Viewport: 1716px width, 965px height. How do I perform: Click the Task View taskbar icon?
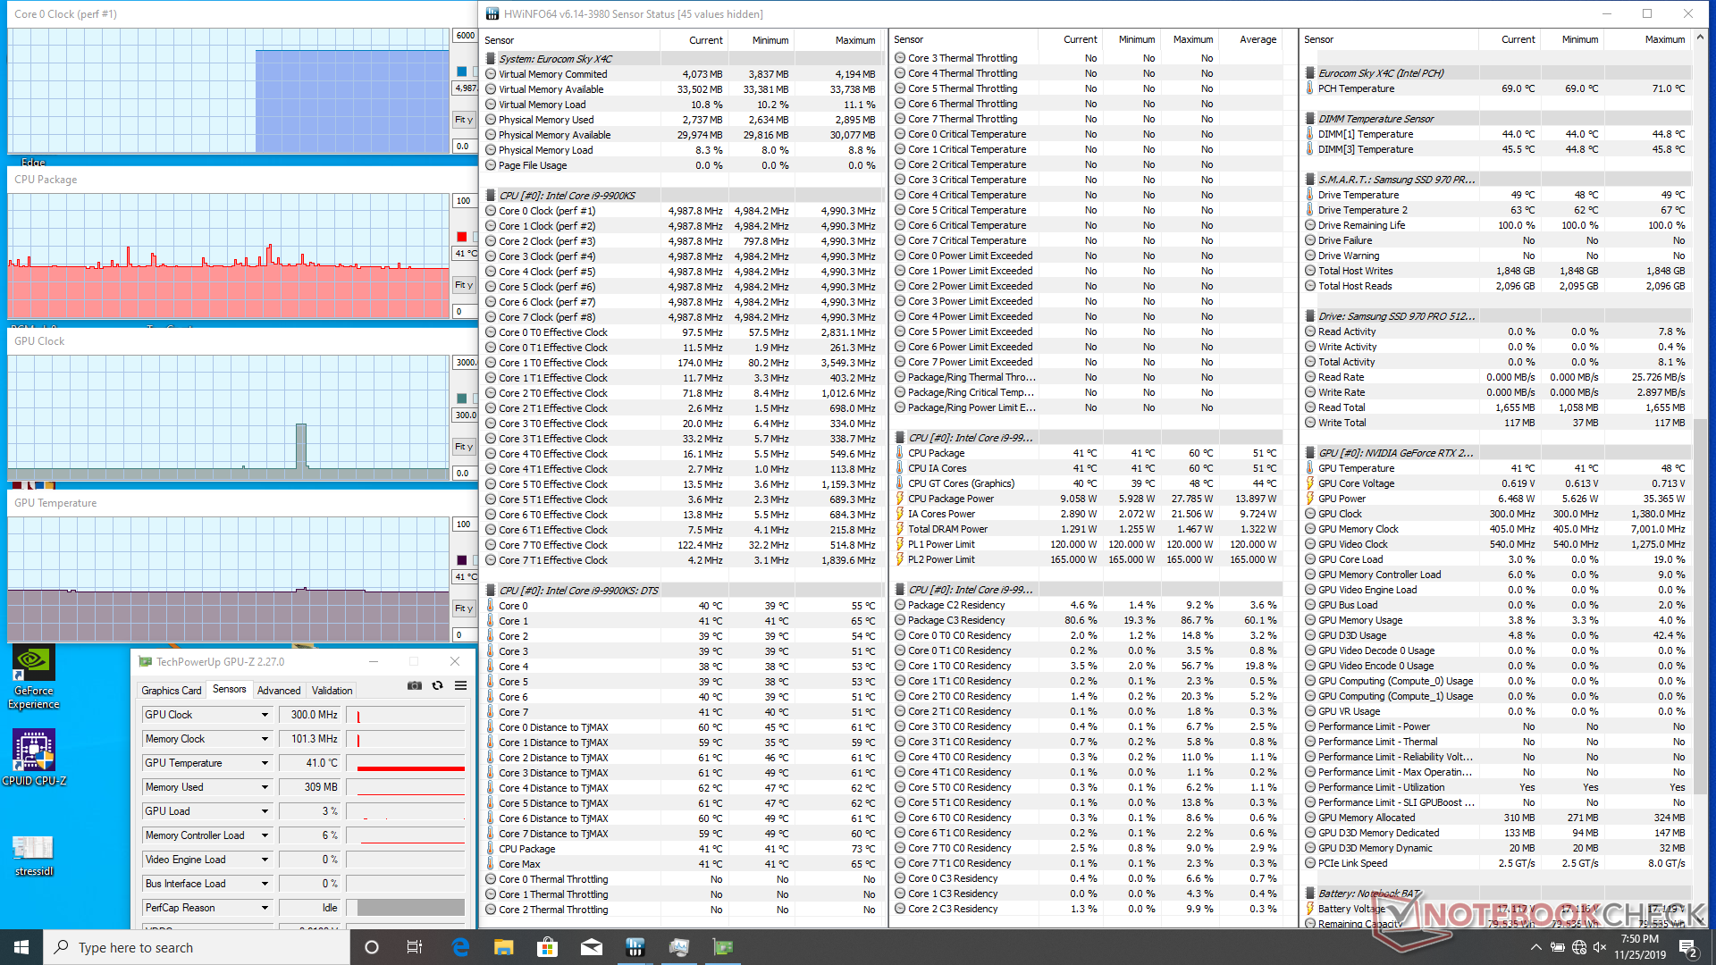click(414, 947)
